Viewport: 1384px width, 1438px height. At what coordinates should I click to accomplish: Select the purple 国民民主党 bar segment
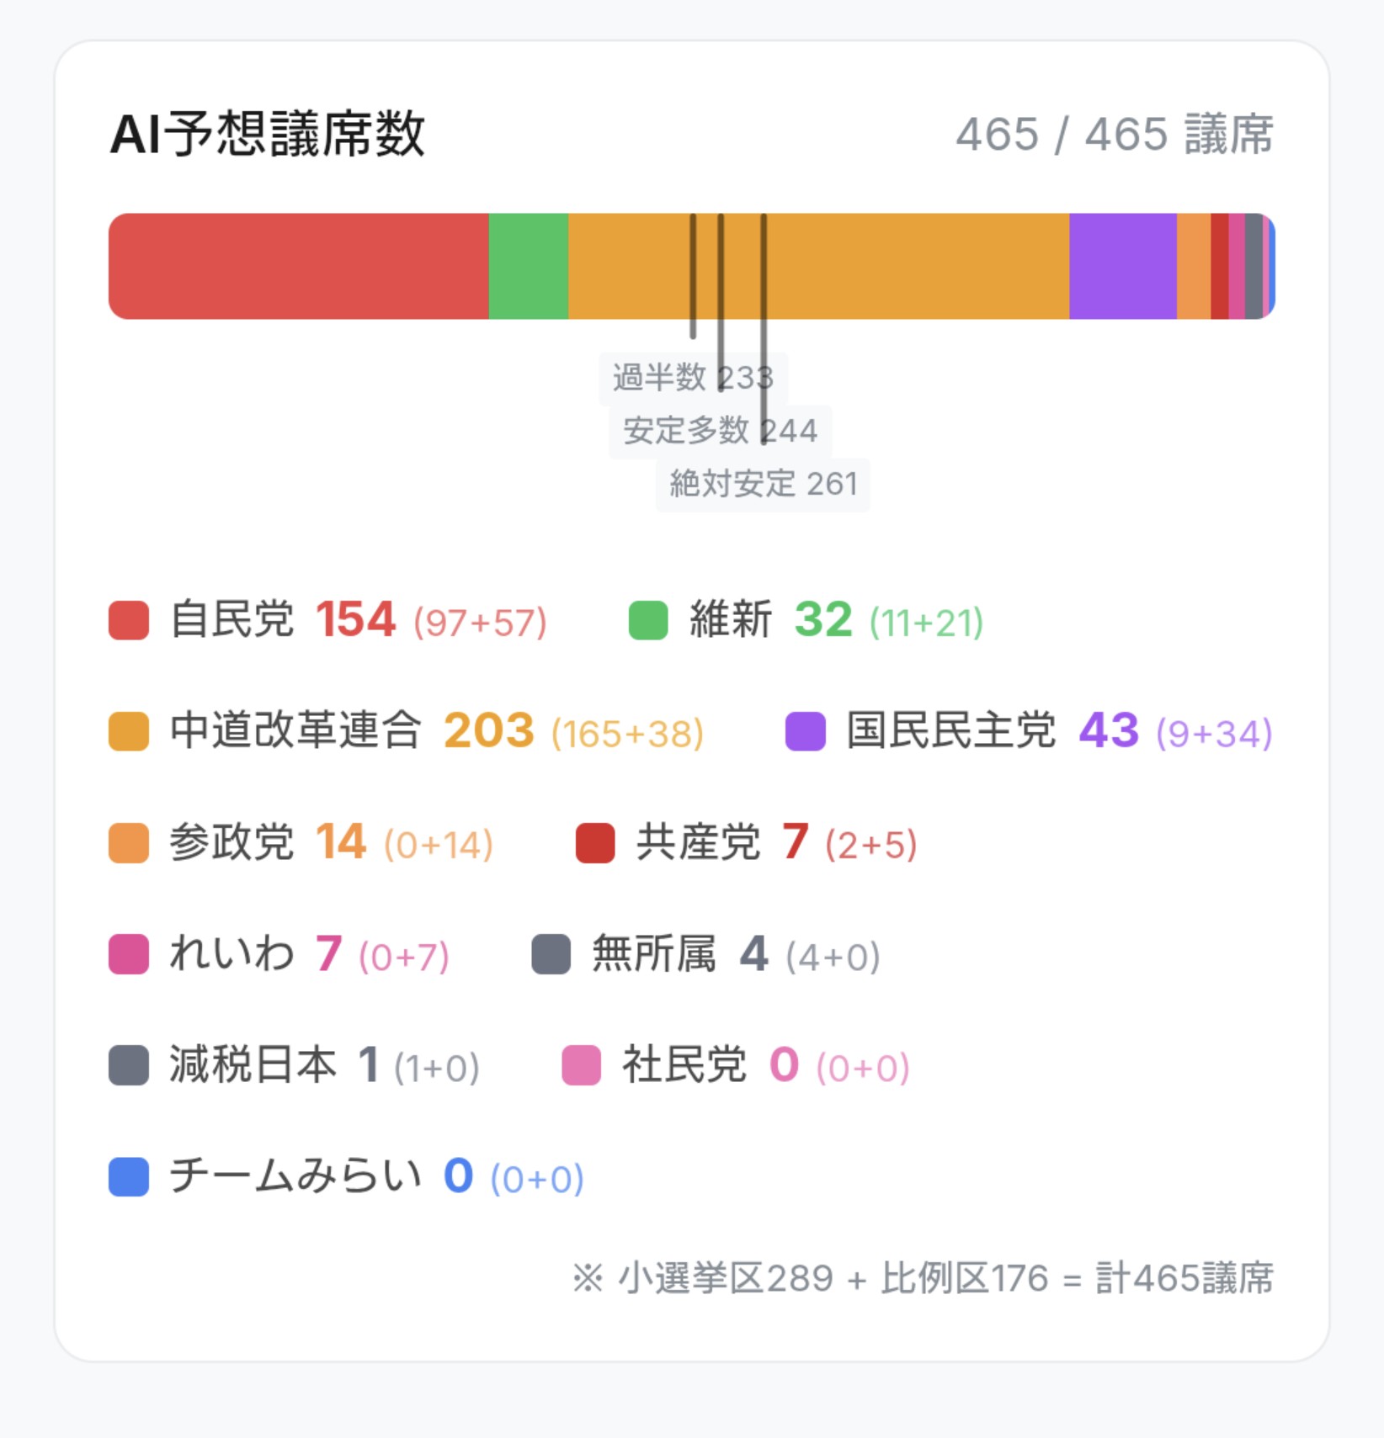1122,267
